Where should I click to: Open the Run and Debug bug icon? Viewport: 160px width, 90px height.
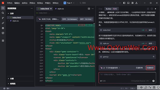3,28
